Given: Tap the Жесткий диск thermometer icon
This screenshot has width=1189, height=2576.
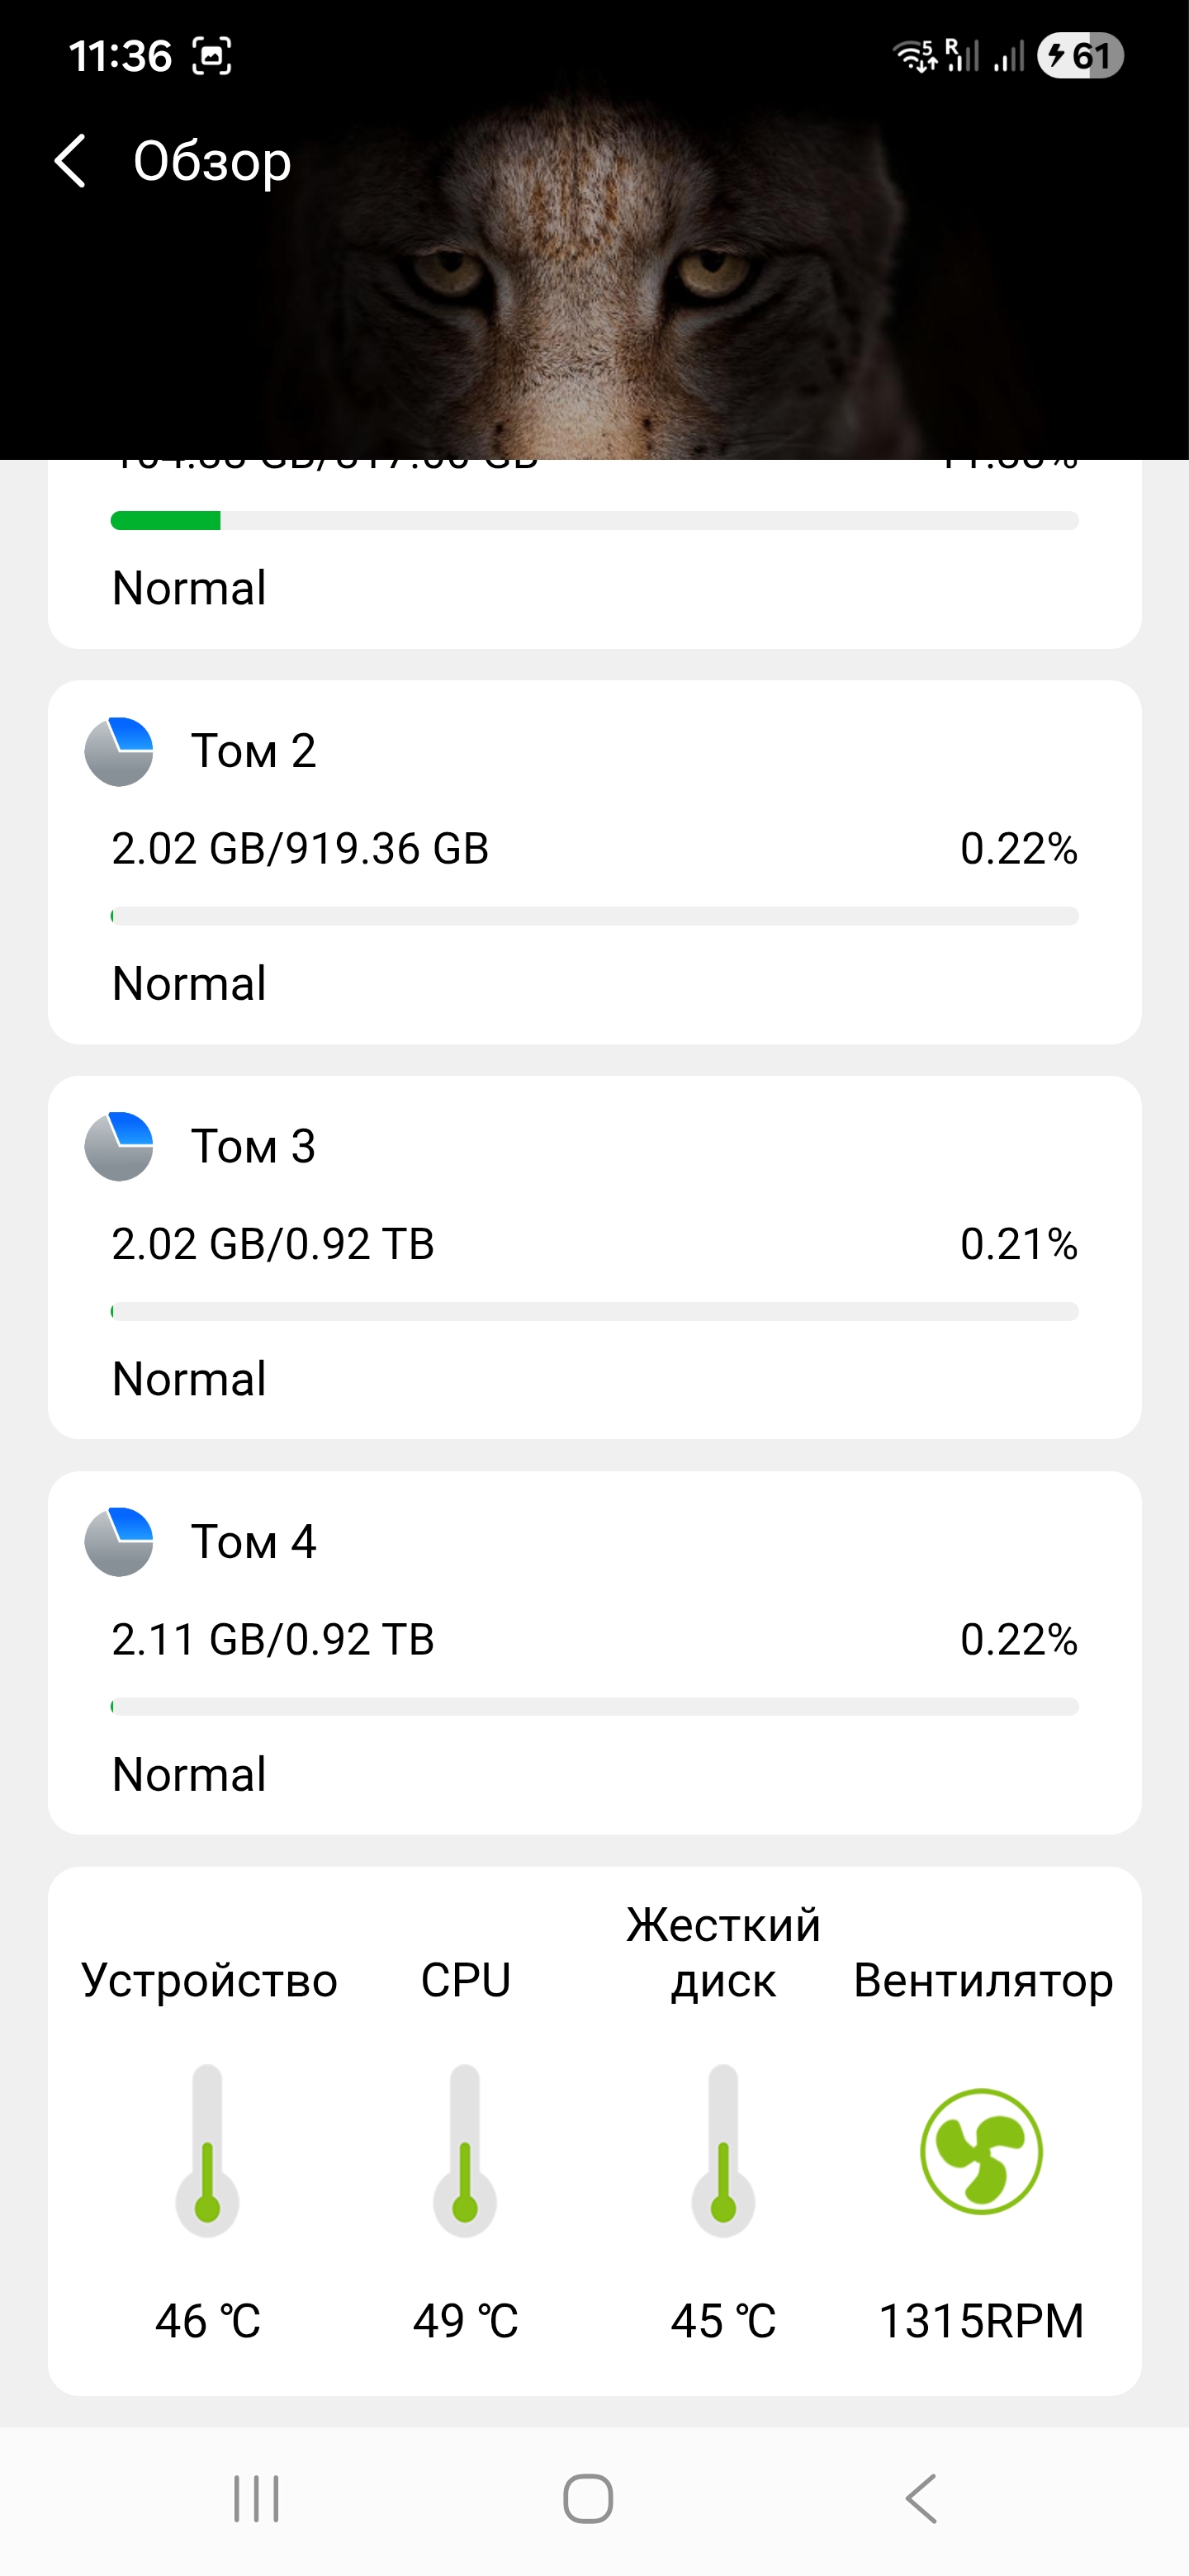Looking at the screenshot, I should click(x=723, y=2150).
